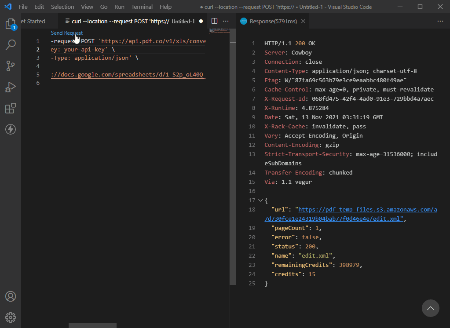The height and width of the screenshot is (328, 450).
Task: Click the split editor right icon
Action: (x=214, y=21)
